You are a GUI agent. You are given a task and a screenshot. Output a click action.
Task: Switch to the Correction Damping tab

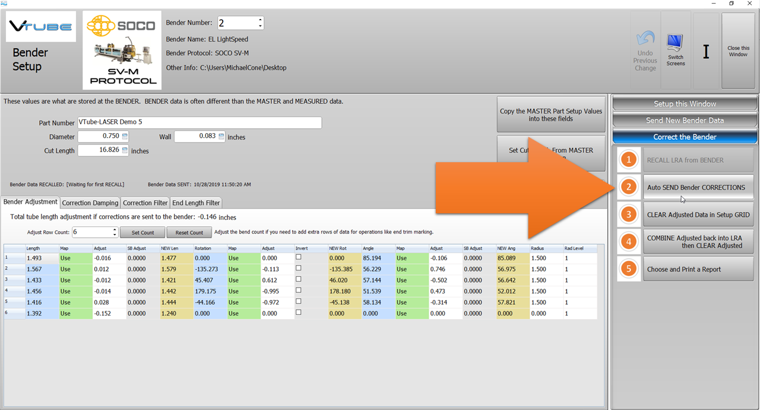tap(90, 203)
